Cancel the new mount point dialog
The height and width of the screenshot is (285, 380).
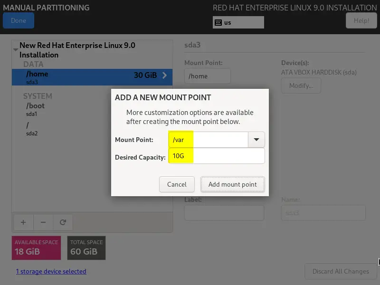177,184
